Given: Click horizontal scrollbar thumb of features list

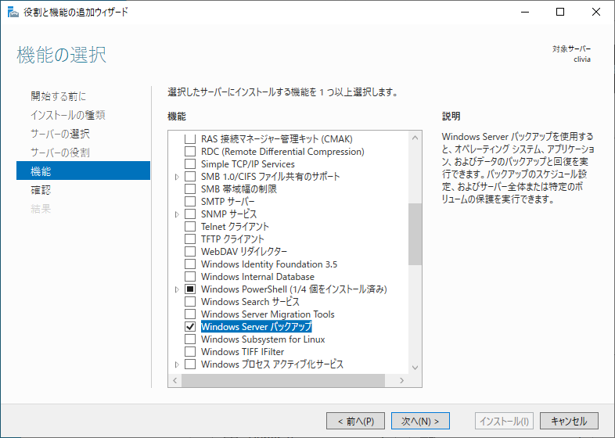Looking at the screenshot, I should pos(282,380).
